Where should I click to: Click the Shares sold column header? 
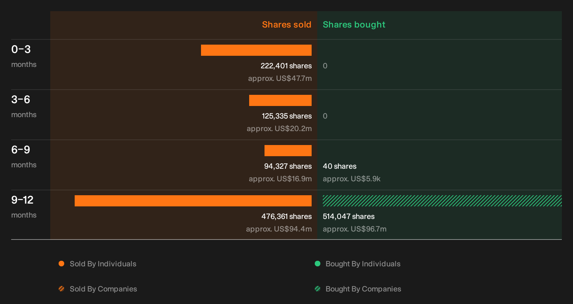click(x=286, y=25)
